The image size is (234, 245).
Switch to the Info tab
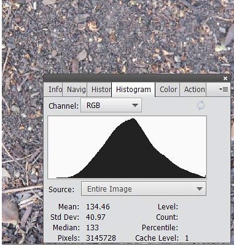[x=53, y=90]
